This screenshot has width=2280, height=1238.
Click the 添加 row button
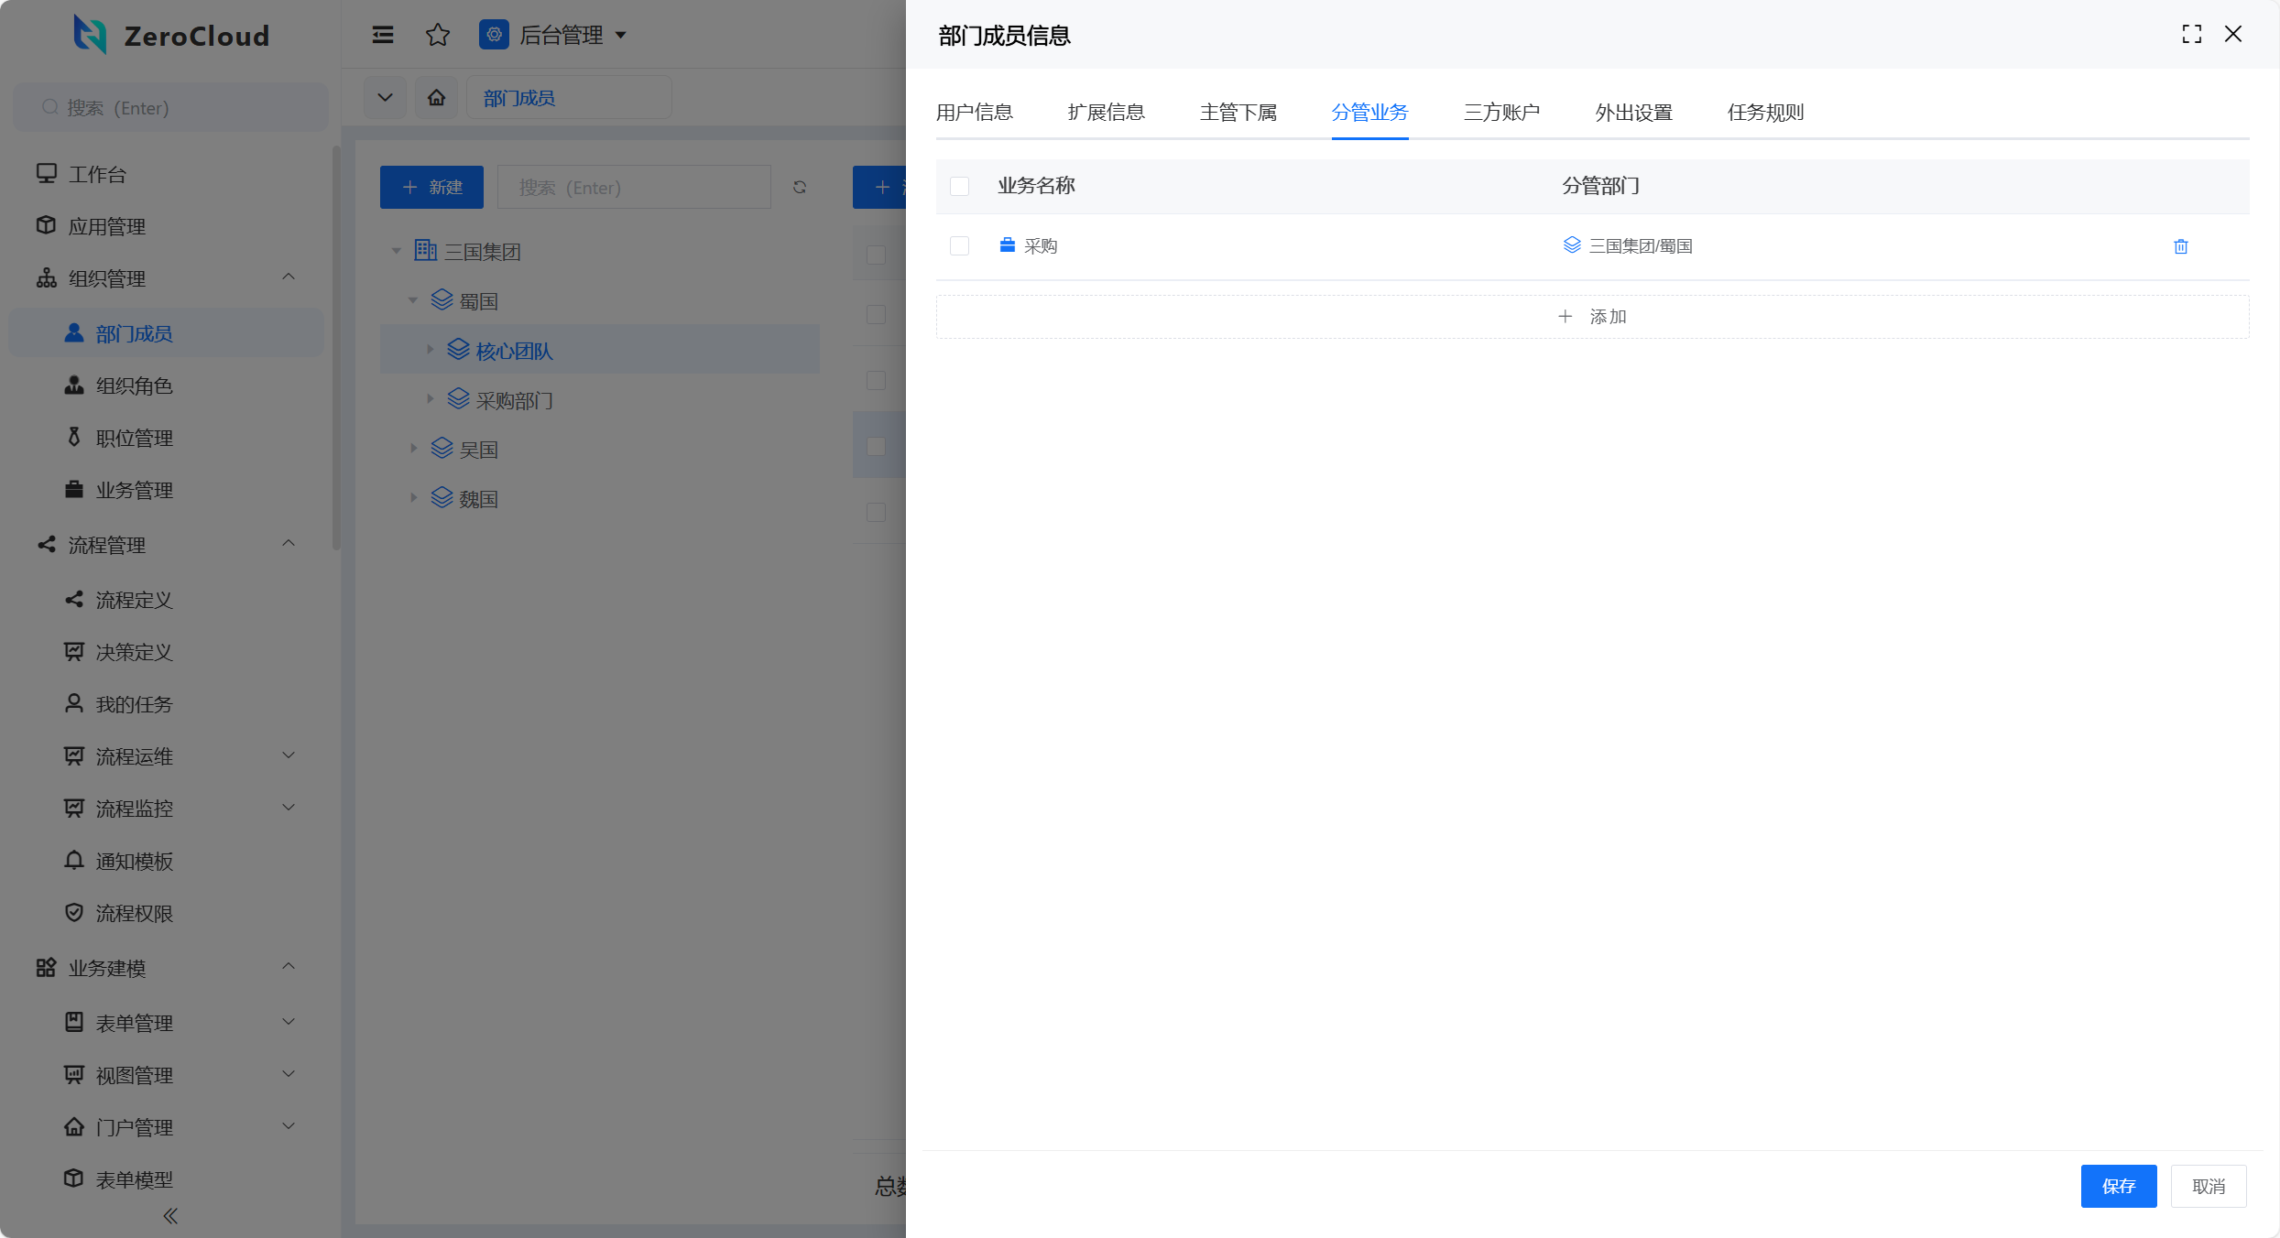[1592, 317]
